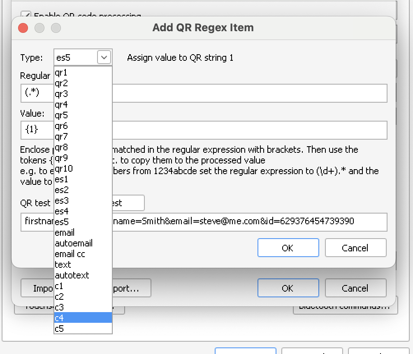Screen dimensions: 413x354
Task: Click into the Value text field
Action: click(247, 130)
